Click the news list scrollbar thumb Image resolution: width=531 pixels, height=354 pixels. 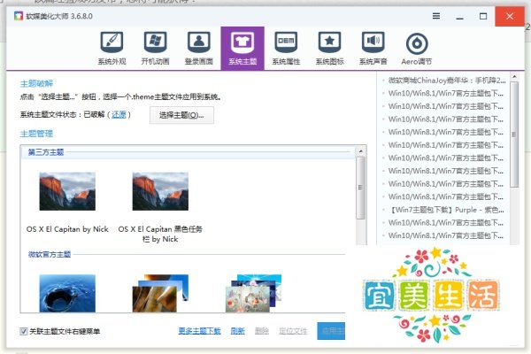click(x=515, y=135)
